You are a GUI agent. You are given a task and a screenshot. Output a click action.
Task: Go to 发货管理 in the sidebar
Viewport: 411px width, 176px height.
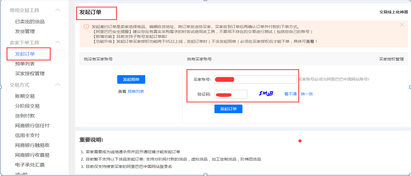coord(25,31)
